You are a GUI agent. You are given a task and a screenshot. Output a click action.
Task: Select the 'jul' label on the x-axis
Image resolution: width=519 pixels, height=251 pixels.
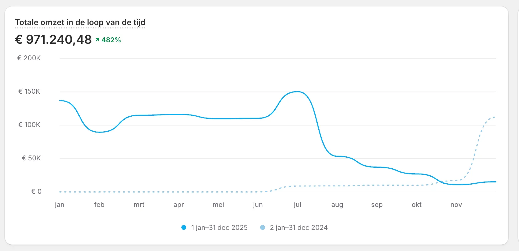point(297,204)
